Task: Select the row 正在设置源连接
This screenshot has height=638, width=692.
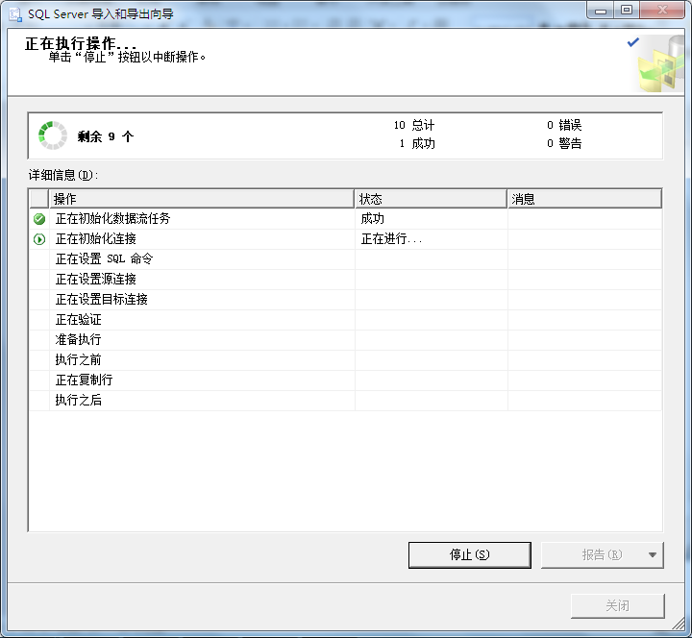Action: pos(345,280)
